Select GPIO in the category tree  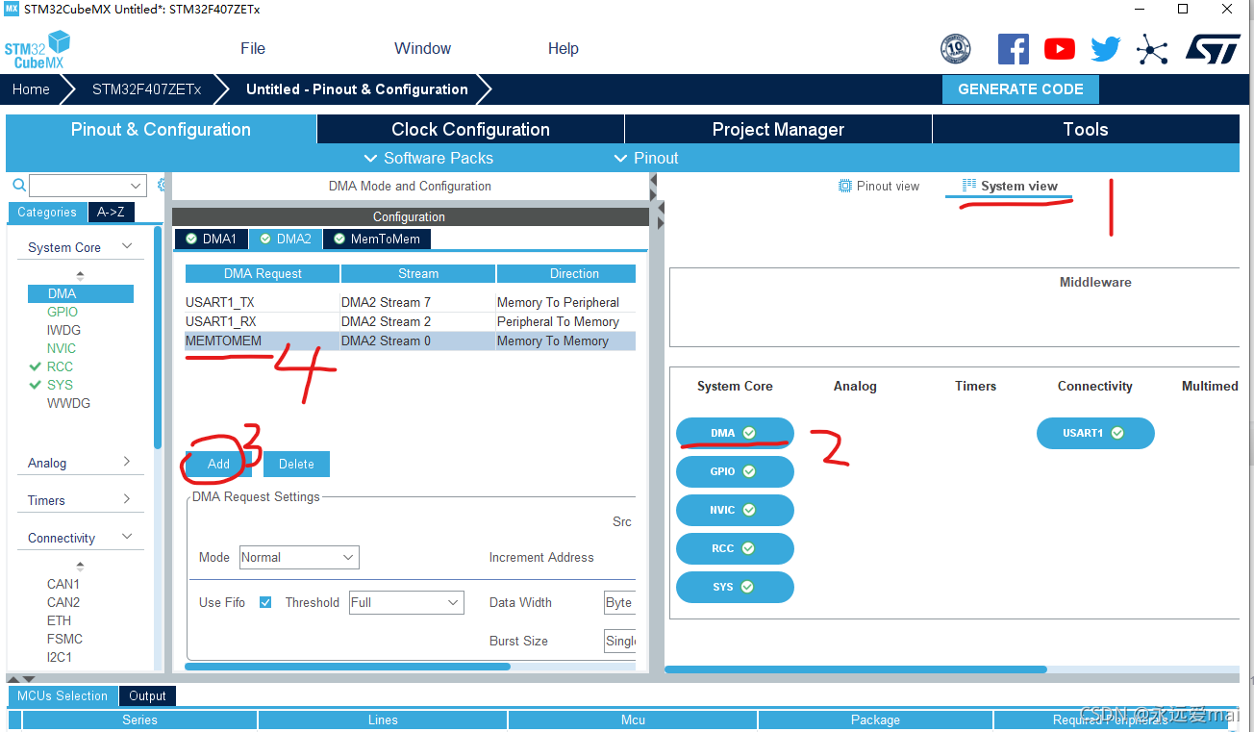[63, 312]
